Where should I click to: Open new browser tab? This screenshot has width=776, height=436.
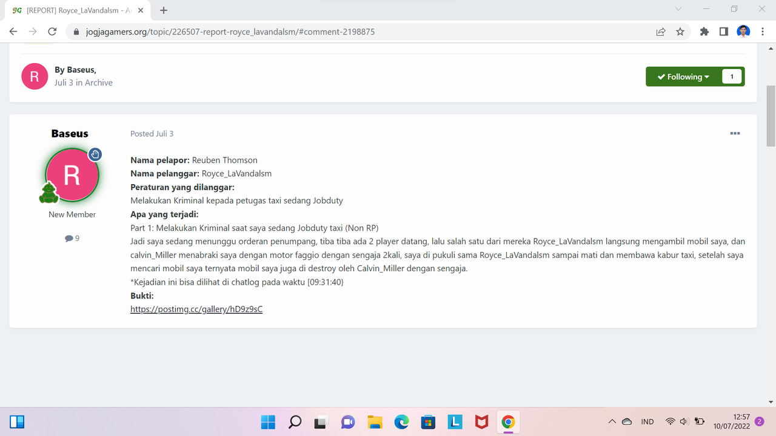[x=164, y=10]
